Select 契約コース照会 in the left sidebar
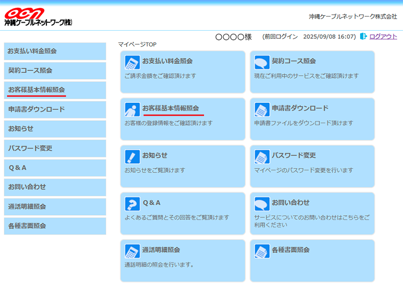The width and height of the screenshot is (403, 293). pos(55,71)
